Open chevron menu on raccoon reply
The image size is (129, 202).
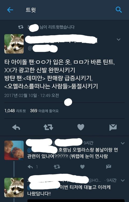123,180
